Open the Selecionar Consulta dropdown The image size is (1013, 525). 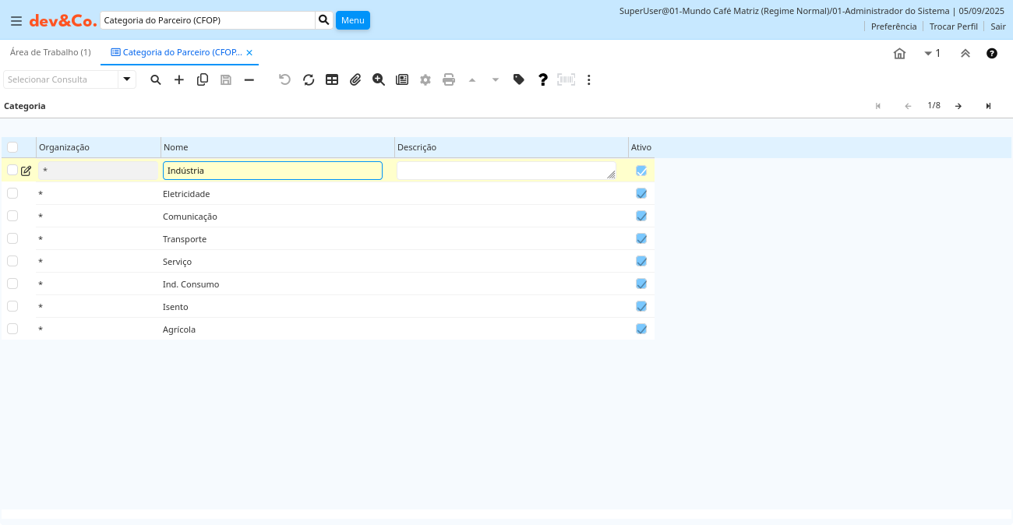[127, 79]
